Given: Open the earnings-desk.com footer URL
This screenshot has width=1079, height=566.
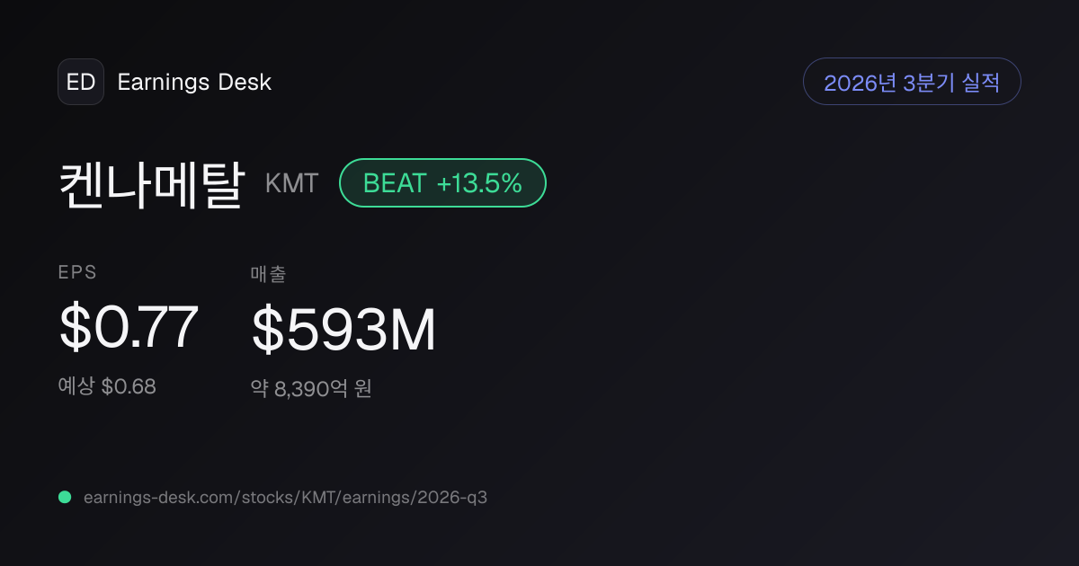Looking at the screenshot, I should pos(285,497).
